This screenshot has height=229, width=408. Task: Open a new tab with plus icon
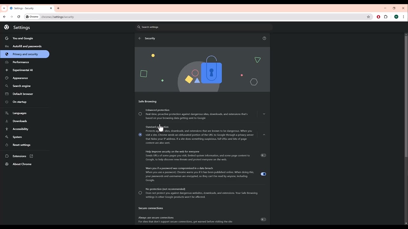point(58,8)
